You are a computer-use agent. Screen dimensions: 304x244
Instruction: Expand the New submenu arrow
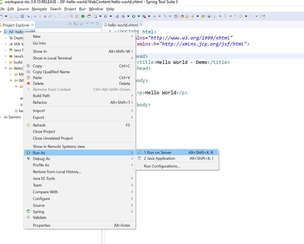(x=132, y=37)
